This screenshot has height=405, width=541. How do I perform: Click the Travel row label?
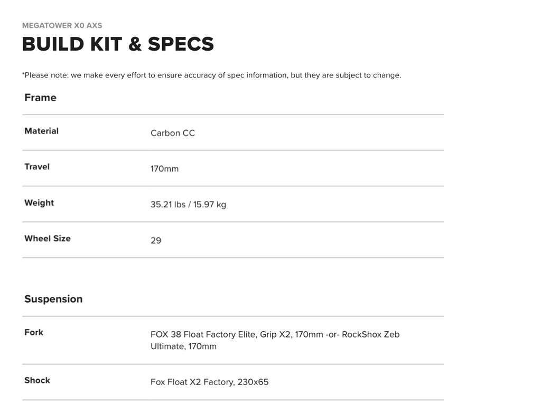[37, 167]
